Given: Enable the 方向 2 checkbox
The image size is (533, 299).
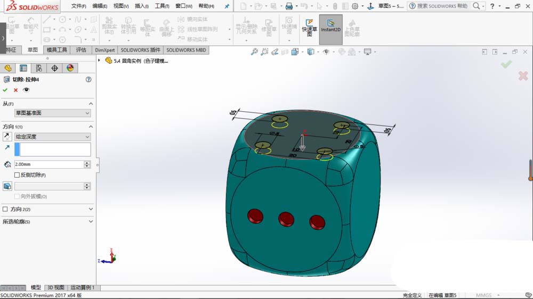Looking at the screenshot, I should (x=5, y=209).
